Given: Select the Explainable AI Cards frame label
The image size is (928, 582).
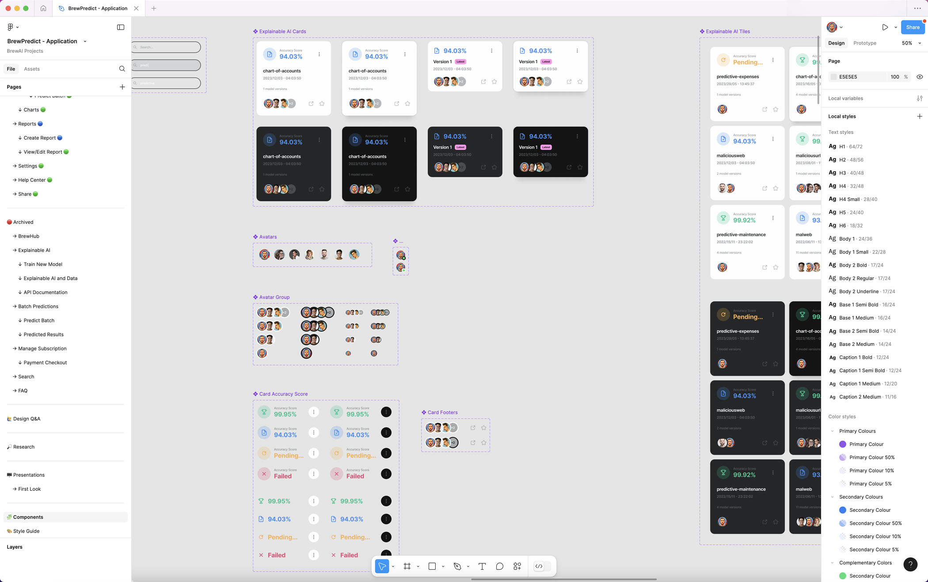Looking at the screenshot, I should 282,32.
